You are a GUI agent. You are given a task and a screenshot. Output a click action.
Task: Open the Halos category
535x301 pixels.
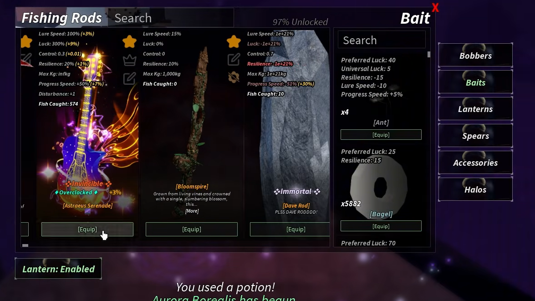(475, 189)
